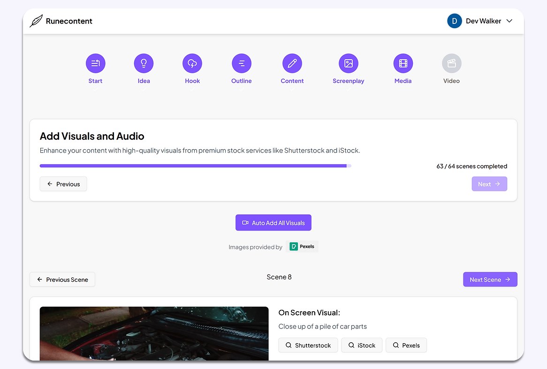
Task: Click 'Close up of a pile of car parts' text
Action: click(x=322, y=326)
